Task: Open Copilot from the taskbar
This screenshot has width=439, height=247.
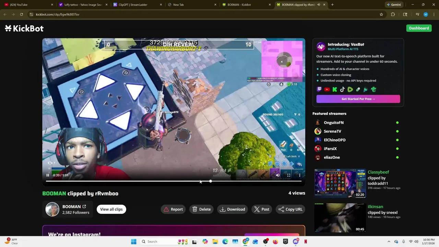Action: pos(205,242)
